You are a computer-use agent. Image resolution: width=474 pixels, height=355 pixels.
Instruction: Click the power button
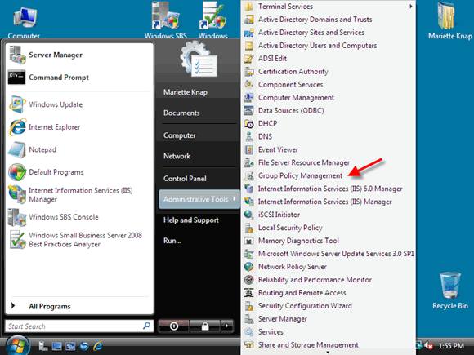pos(174,326)
